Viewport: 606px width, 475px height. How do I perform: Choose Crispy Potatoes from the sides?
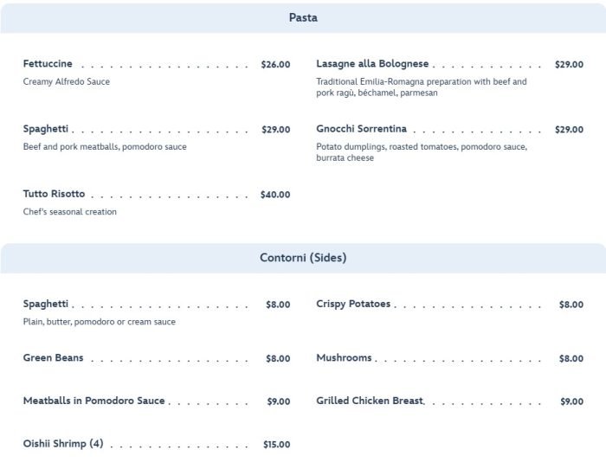pyautogui.click(x=353, y=305)
